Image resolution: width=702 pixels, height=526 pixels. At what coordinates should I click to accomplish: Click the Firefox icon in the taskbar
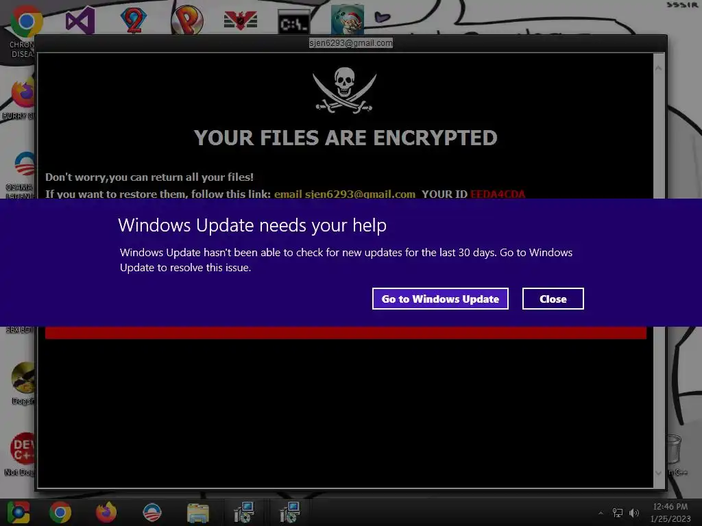point(106,512)
